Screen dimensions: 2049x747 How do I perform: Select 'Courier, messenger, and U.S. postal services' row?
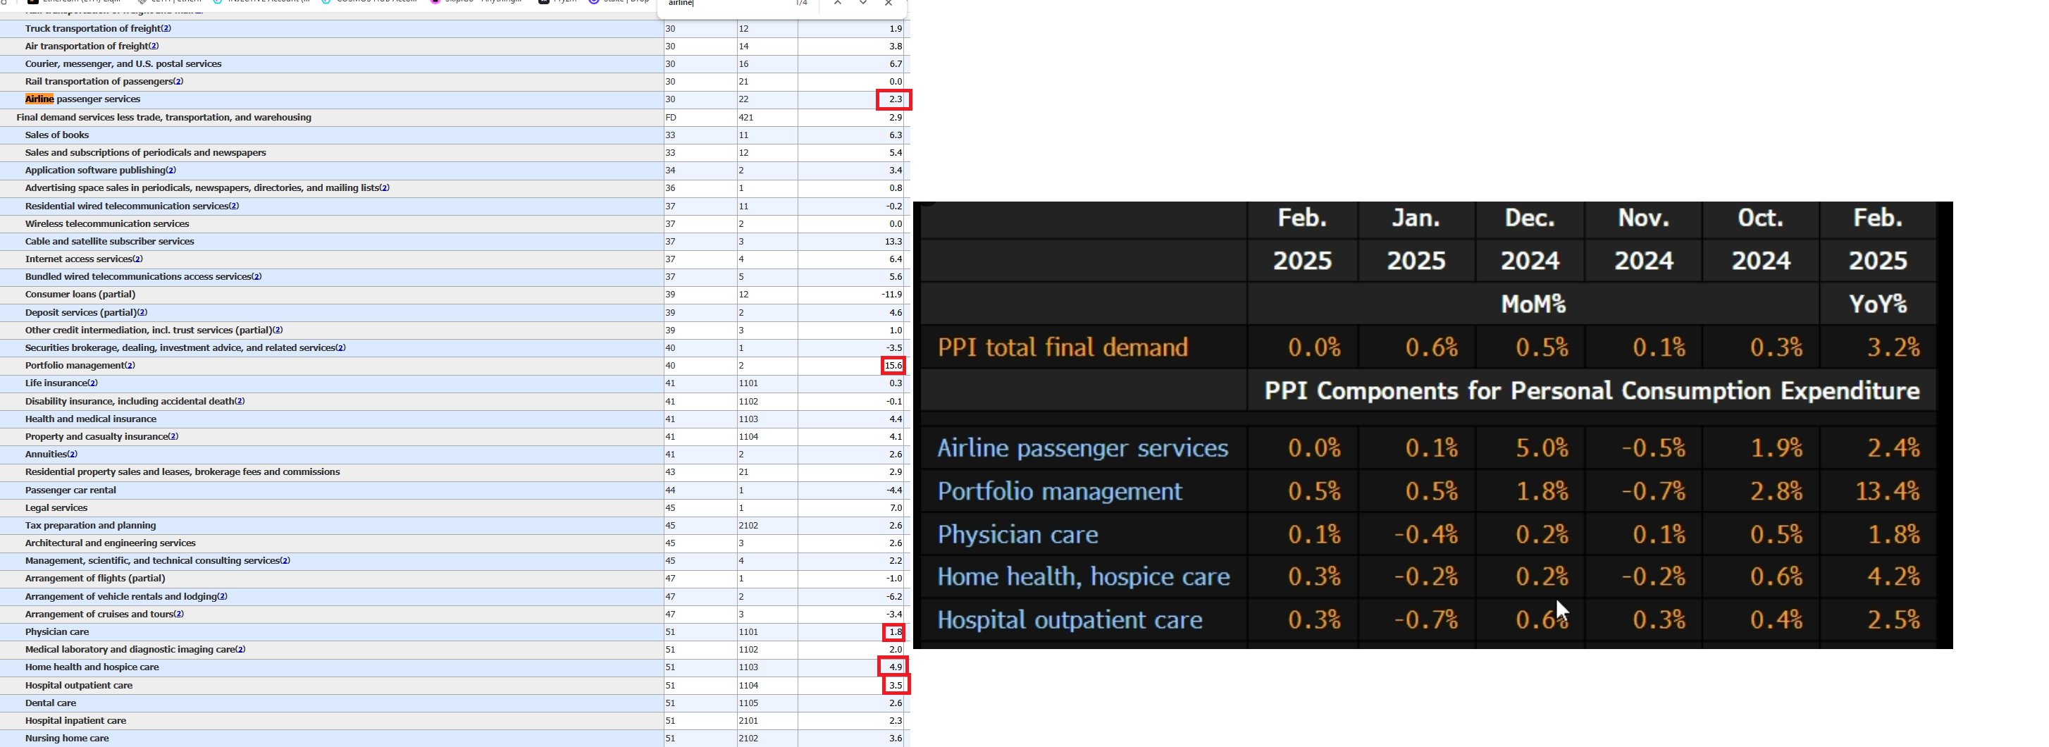click(123, 63)
